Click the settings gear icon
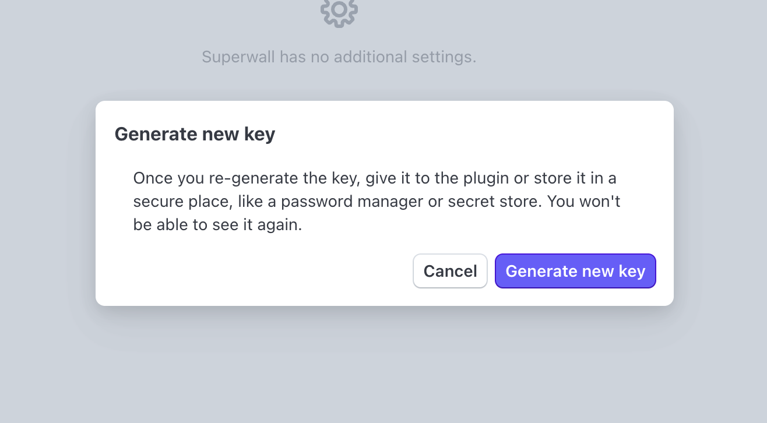The image size is (767, 423). pos(339,11)
